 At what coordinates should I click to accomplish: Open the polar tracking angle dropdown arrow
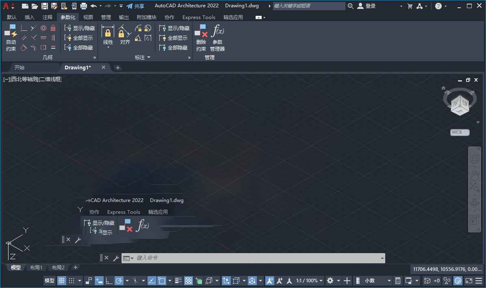(127, 281)
